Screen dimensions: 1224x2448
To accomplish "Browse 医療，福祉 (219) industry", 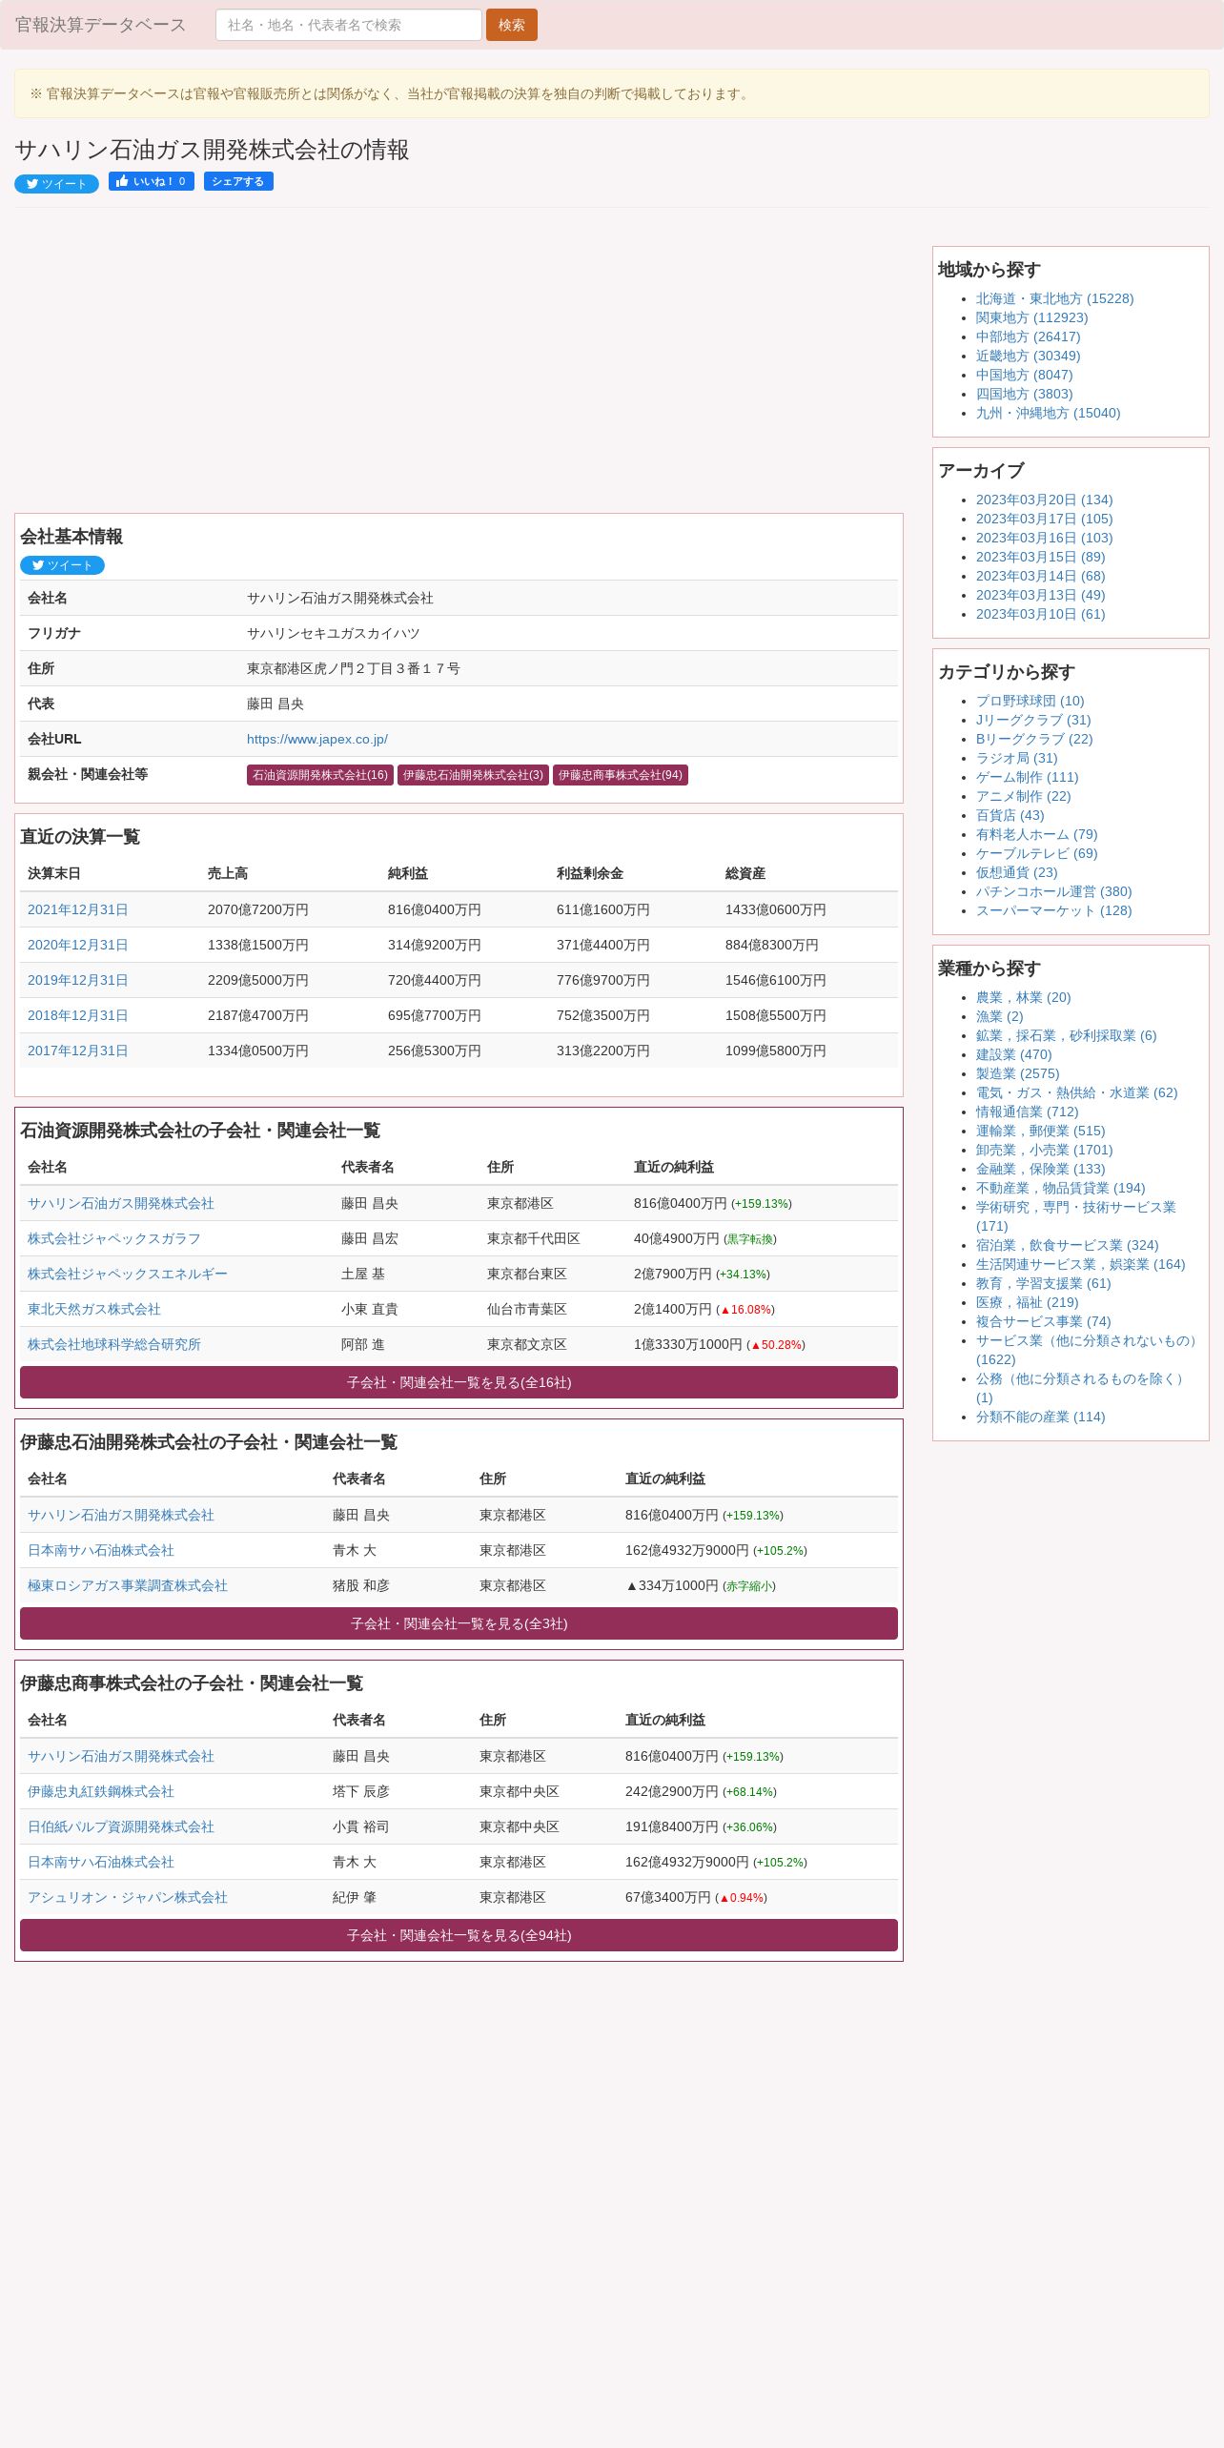I will coord(1027,1302).
